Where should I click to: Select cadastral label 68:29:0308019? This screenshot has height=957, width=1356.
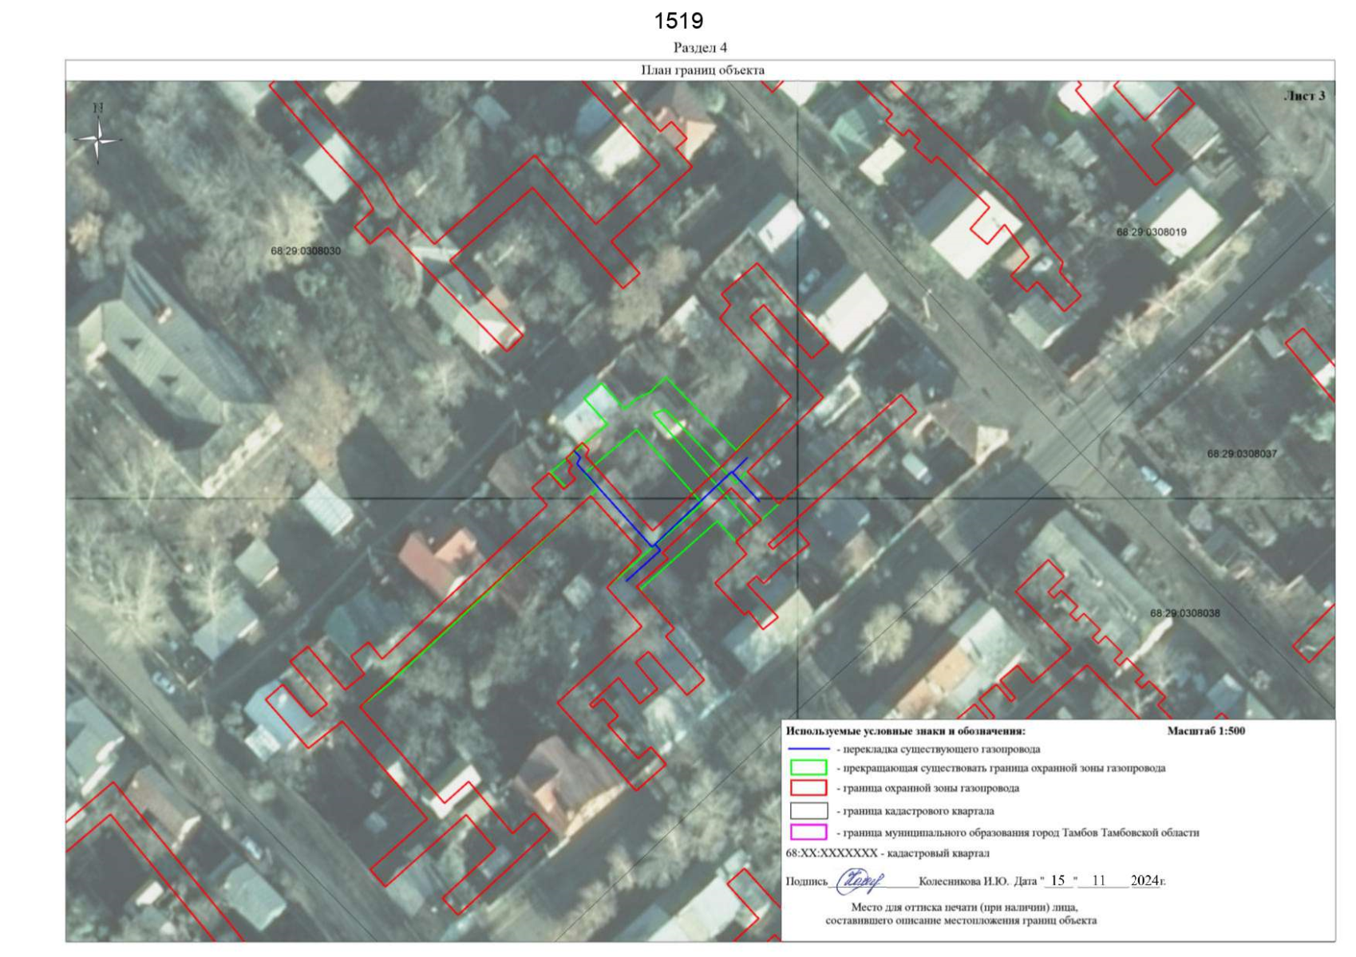[1151, 232]
